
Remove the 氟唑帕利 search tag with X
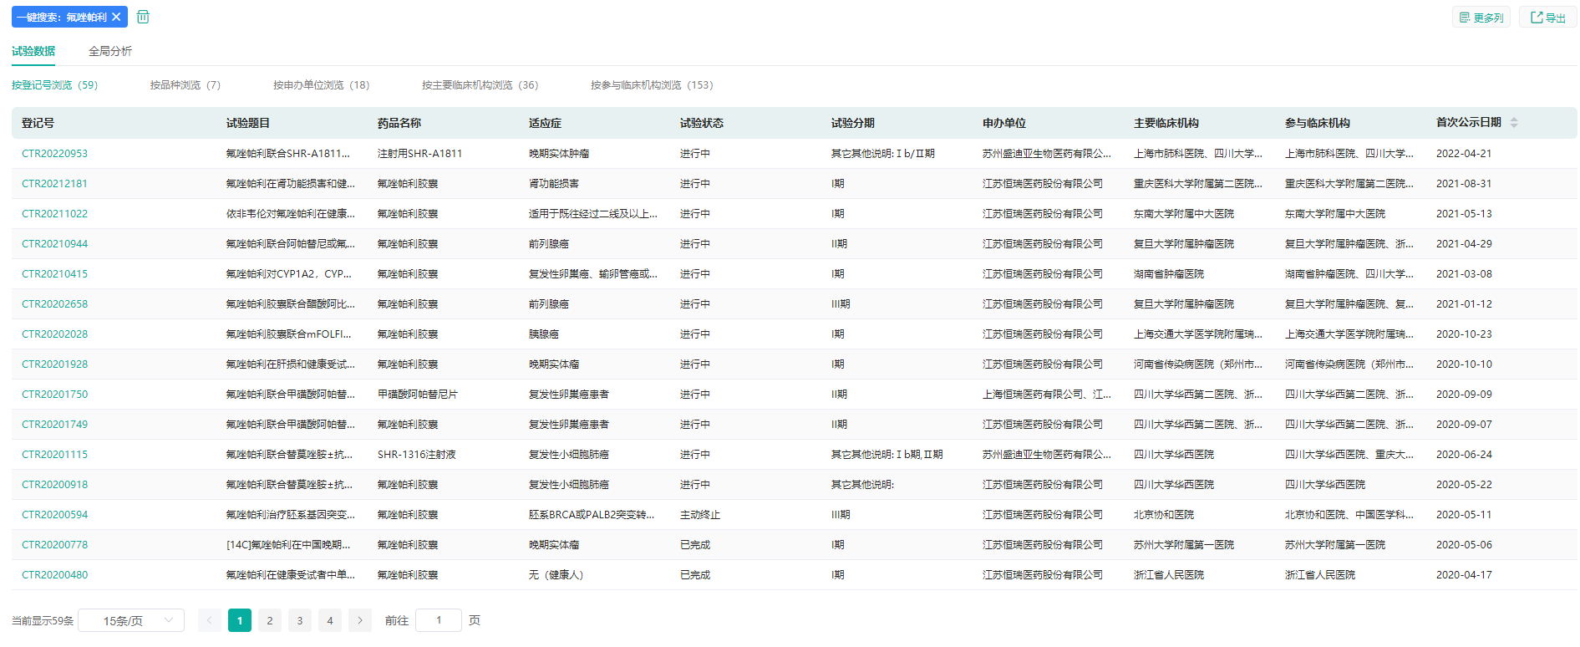(x=116, y=17)
